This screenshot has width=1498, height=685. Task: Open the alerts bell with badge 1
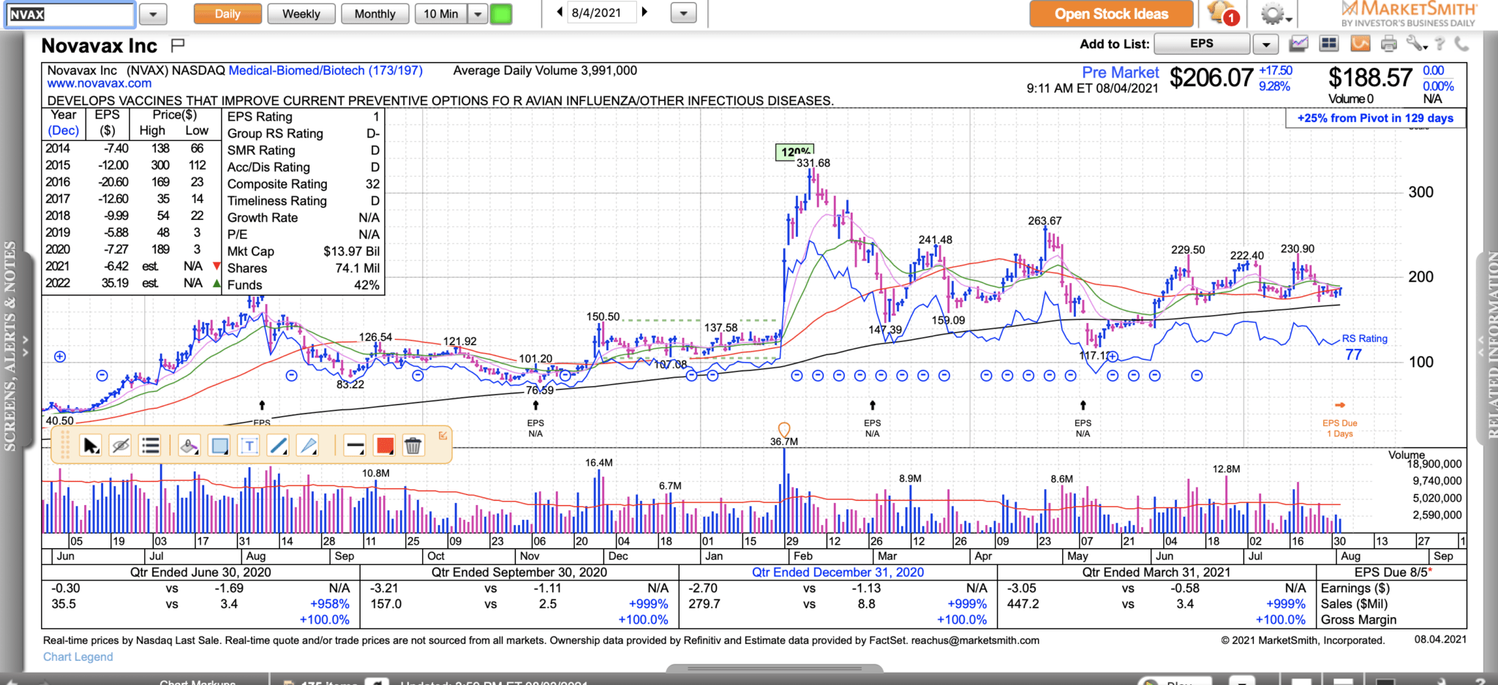(x=1224, y=13)
